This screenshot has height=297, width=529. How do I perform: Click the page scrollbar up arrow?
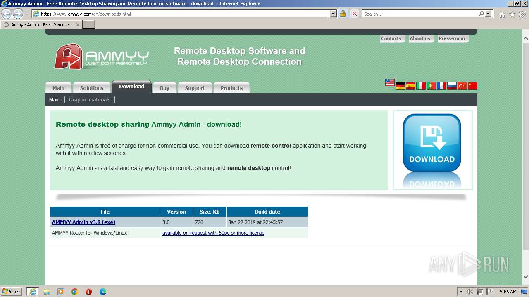point(526,38)
